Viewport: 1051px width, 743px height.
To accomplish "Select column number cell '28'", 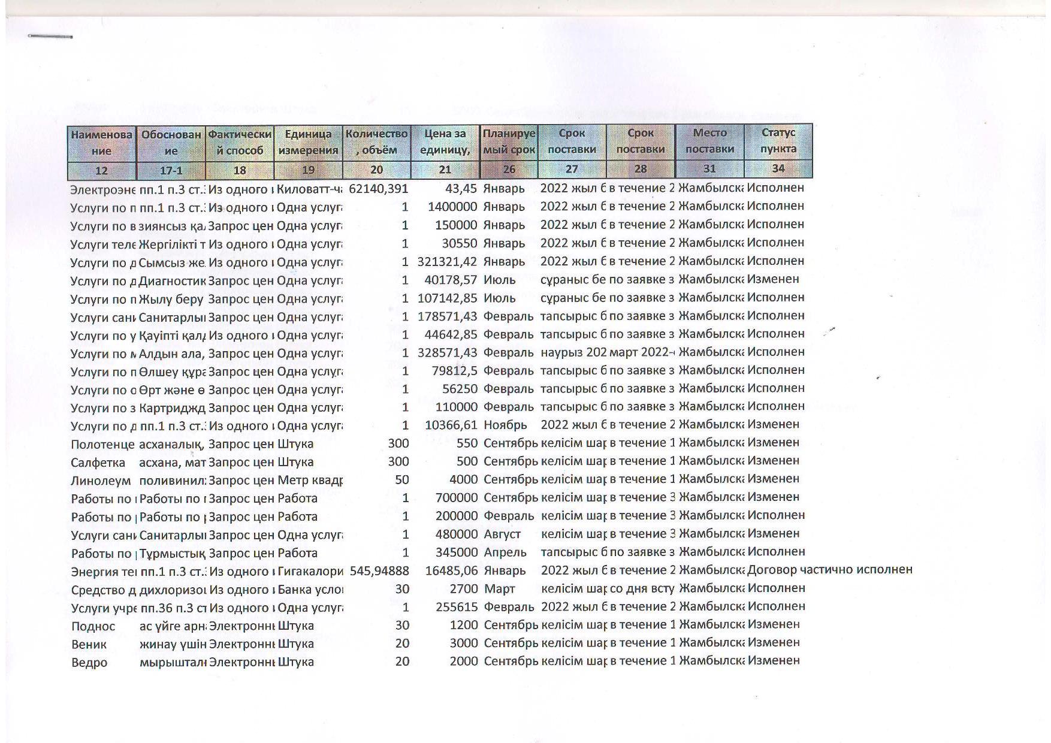I will click(641, 170).
